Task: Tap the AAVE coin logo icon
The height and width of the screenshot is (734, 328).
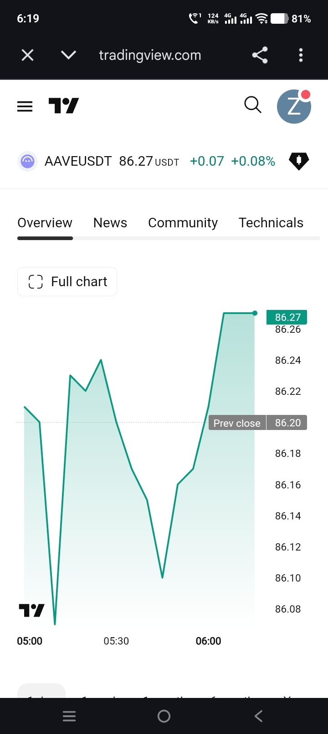Action: coord(27,161)
